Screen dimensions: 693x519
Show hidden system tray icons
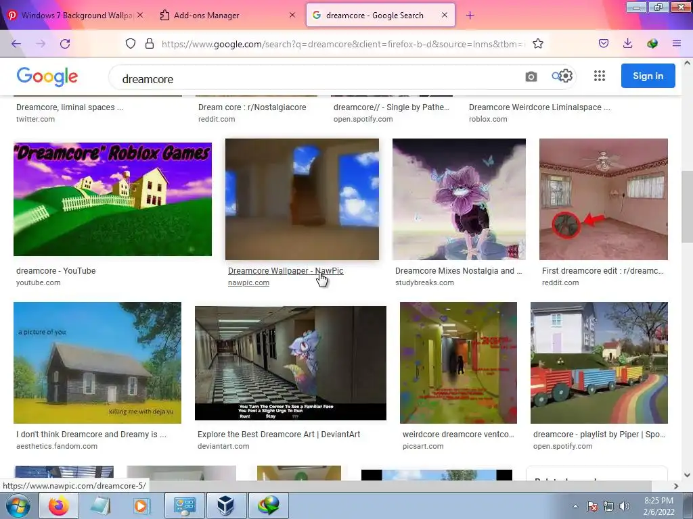[x=575, y=507]
